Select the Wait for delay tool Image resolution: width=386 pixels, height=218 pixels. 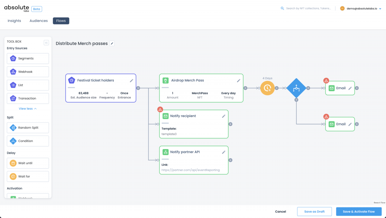click(28, 177)
